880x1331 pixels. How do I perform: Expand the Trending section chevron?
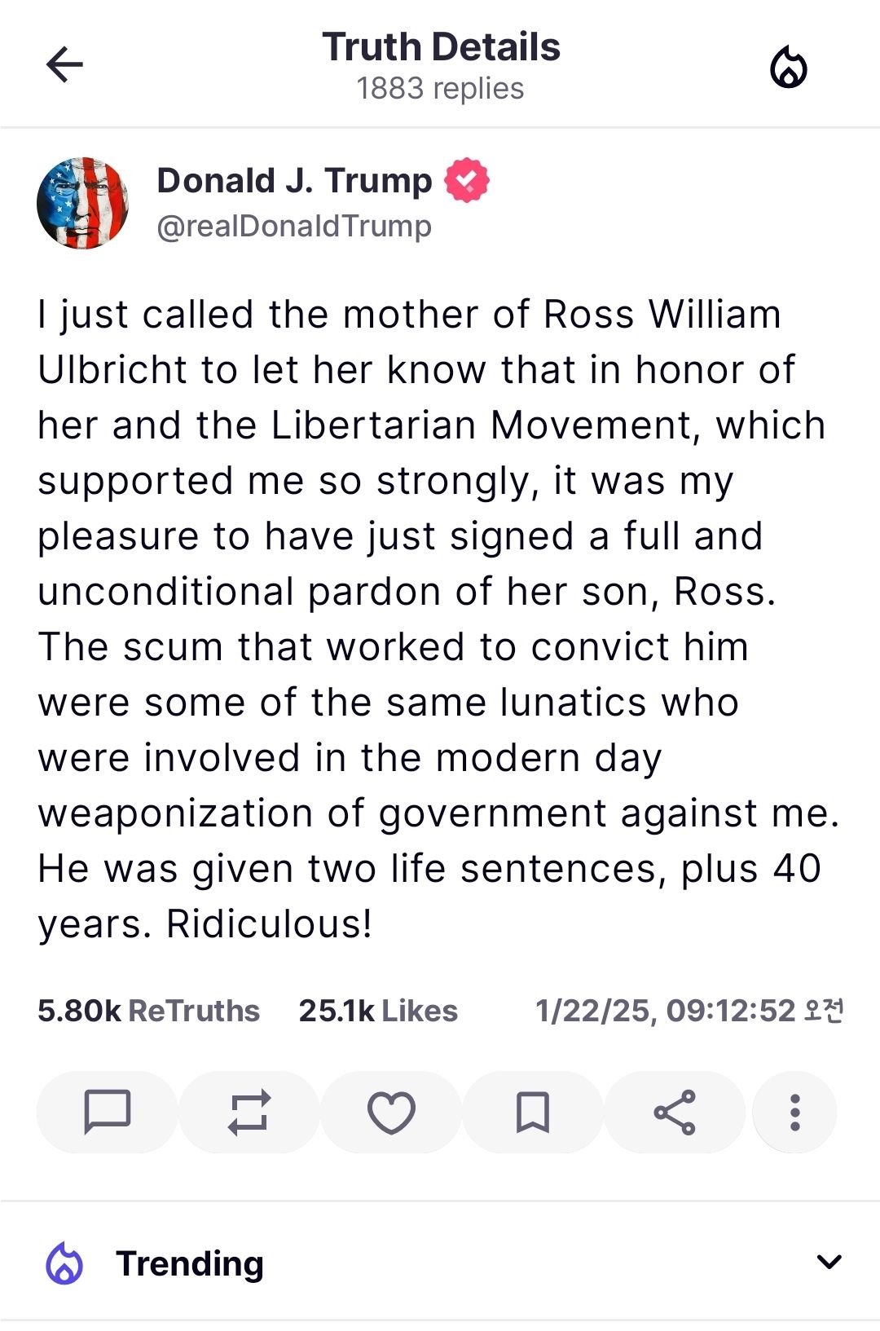[829, 1263]
